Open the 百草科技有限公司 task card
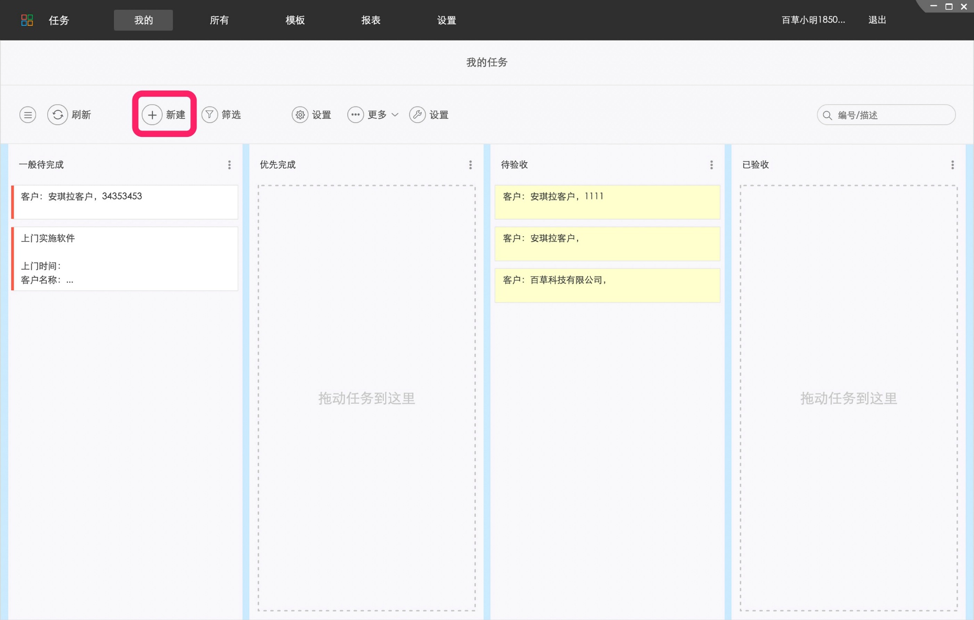The height and width of the screenshot is (620, 974). (607, 285)
